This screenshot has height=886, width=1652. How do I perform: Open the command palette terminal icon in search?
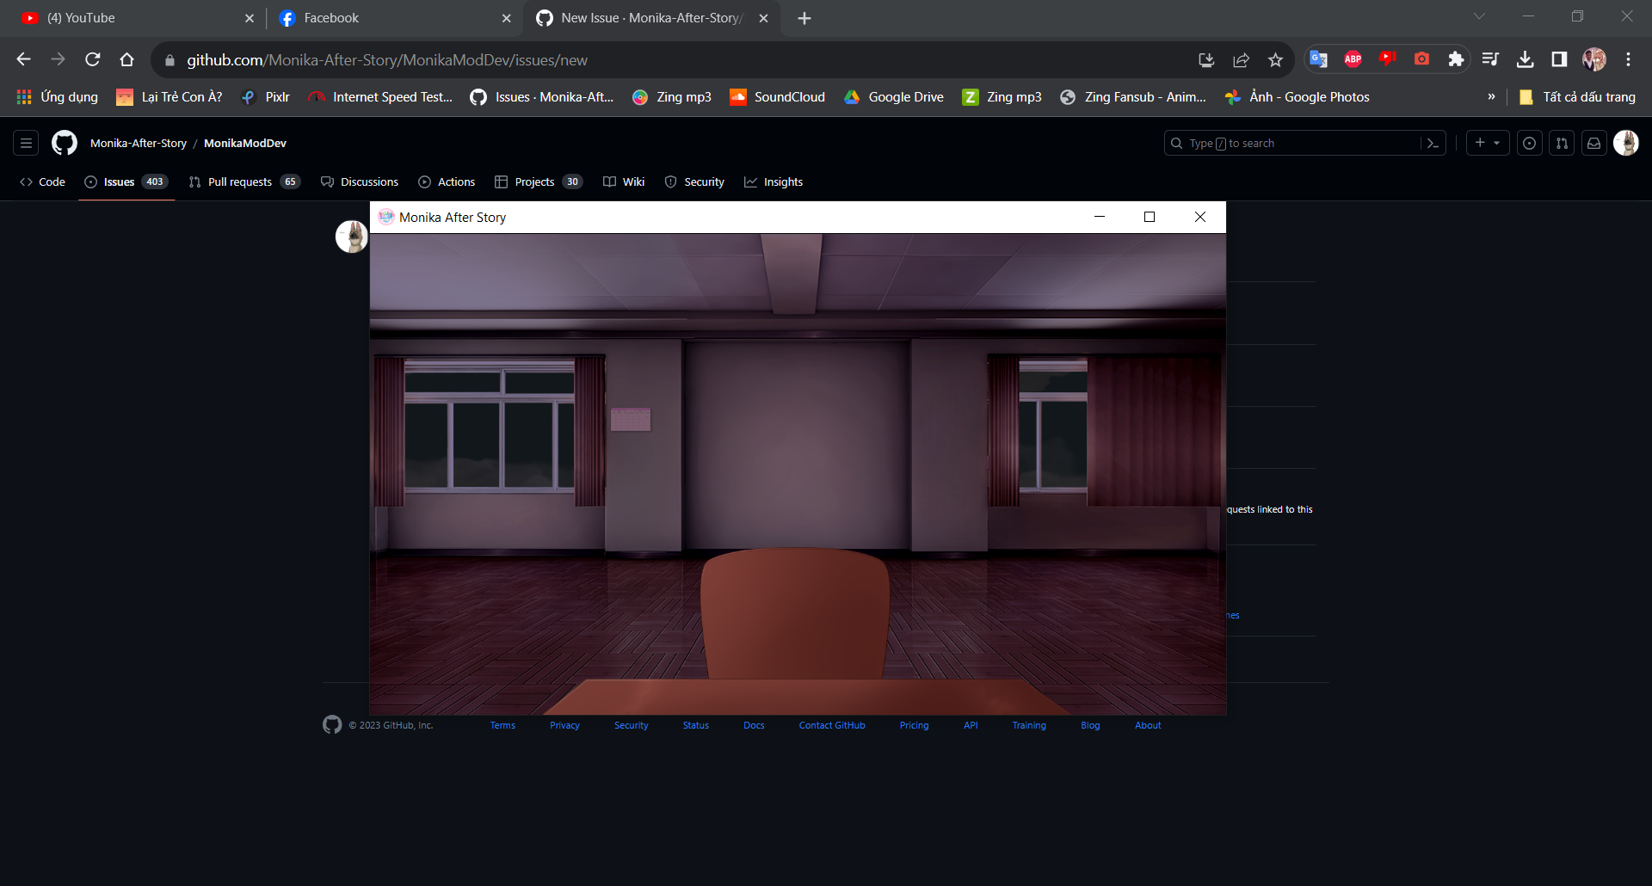1433,143
